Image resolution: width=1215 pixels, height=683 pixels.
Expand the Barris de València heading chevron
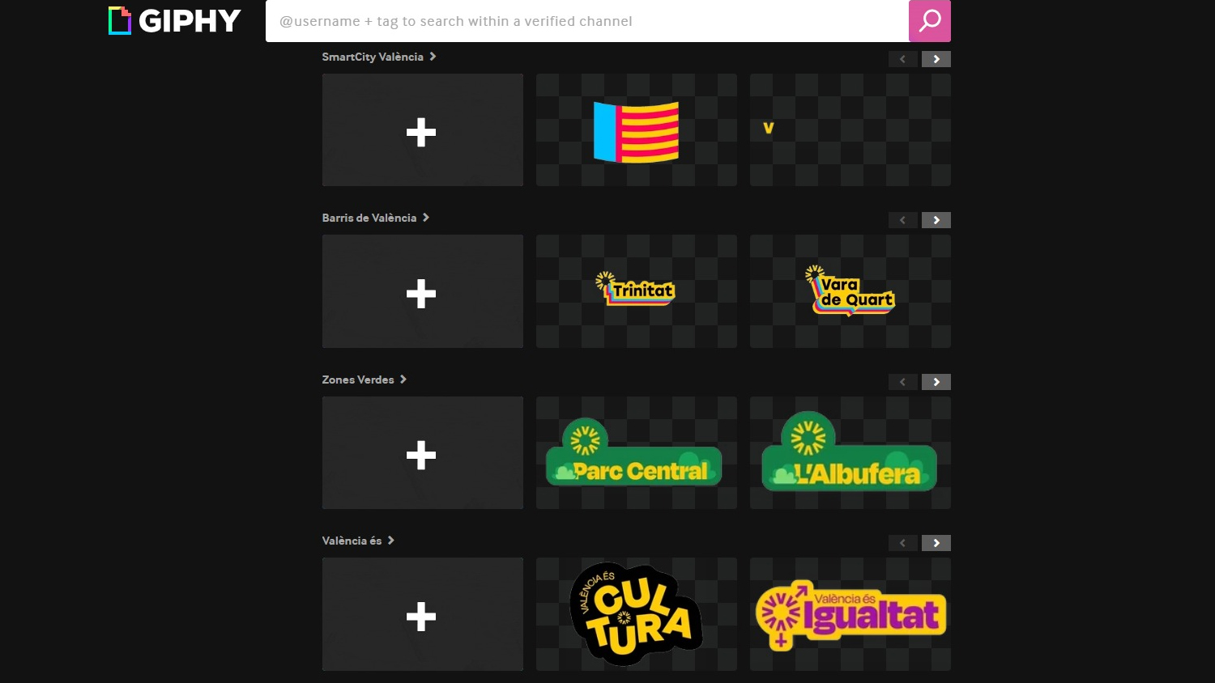(x=425, y=218)
